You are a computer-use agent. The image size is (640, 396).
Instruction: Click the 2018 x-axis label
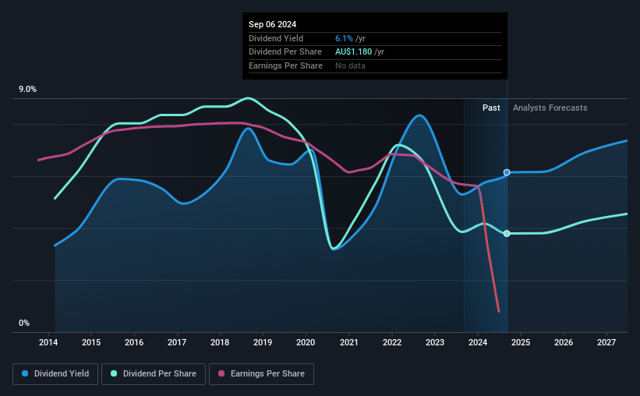point(220,342)
